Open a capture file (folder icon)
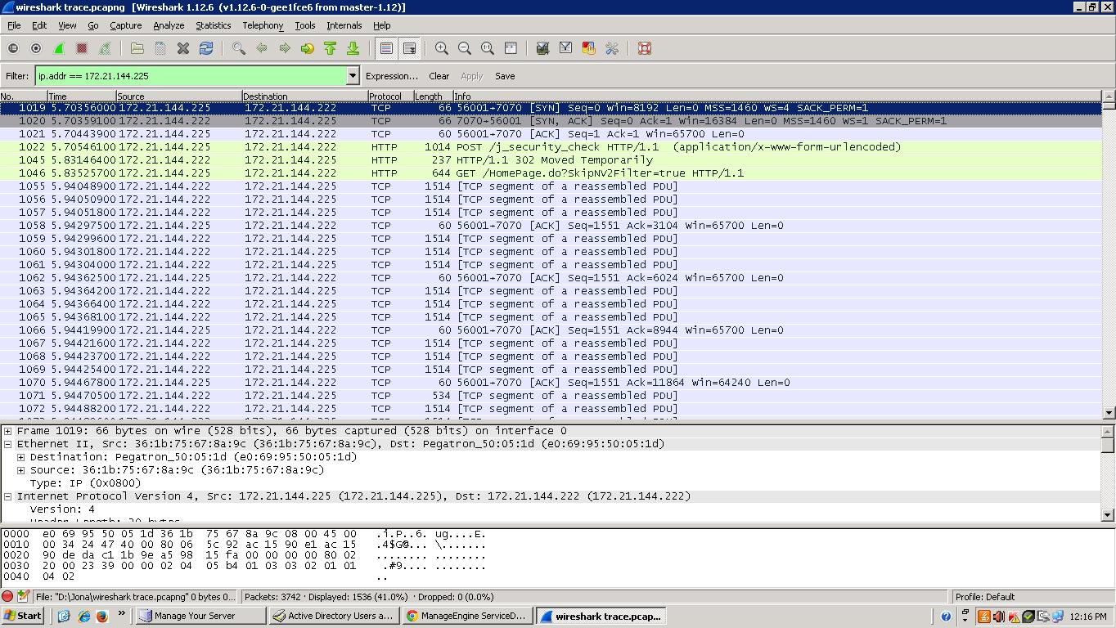 (x=137, y=48)
